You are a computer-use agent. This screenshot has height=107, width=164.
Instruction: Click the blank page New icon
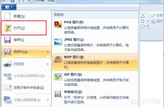coord(8,16)
